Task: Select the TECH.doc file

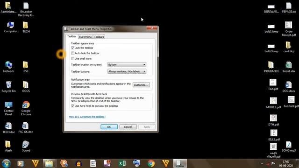Action: [8, 127]
